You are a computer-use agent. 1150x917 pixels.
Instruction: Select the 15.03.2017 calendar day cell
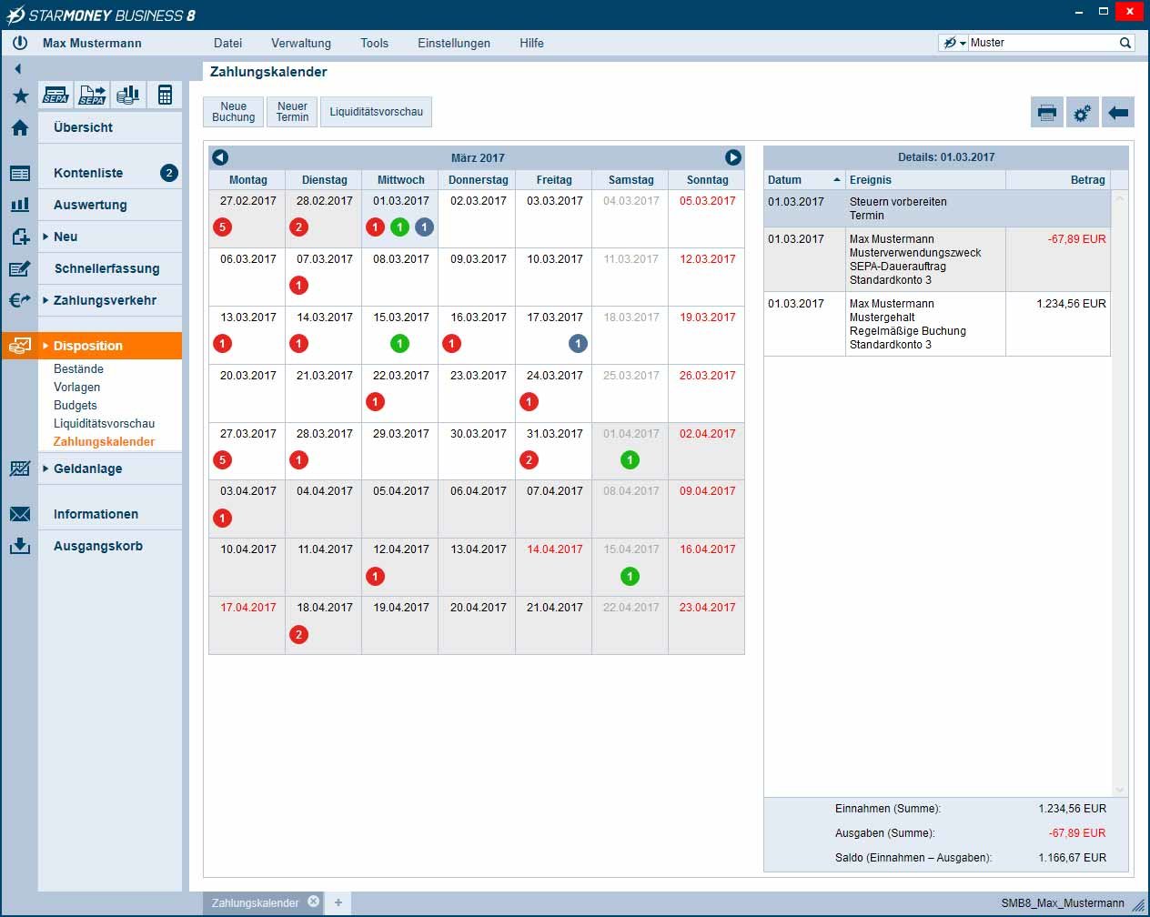pos(400,335)
